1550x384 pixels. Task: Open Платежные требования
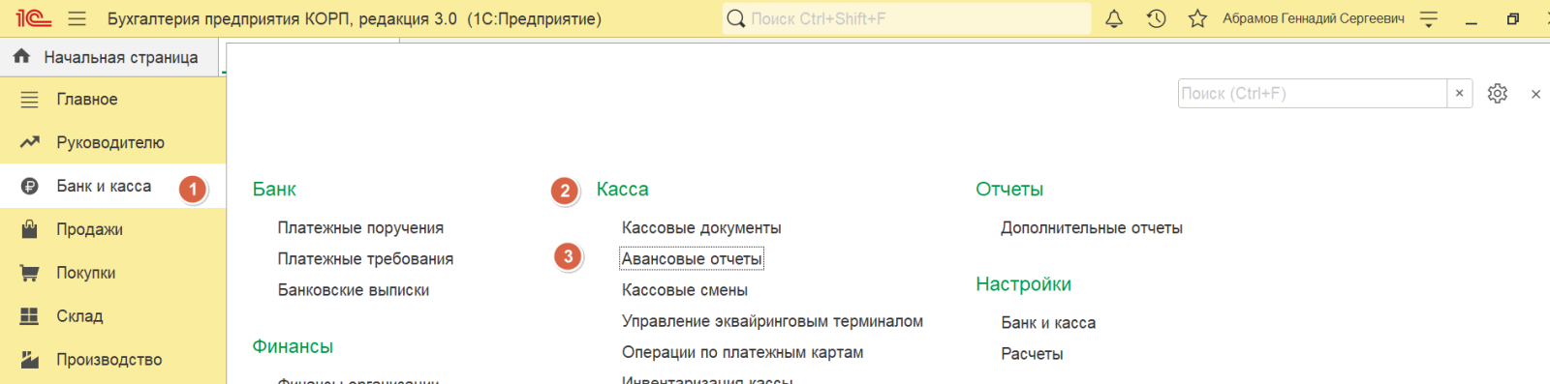[x=365, y=258]
